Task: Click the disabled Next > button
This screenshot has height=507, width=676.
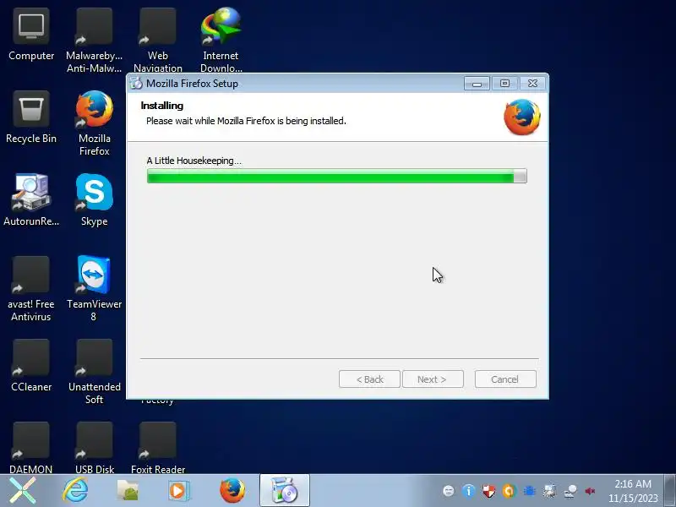Action: click(x=433, y=379)
